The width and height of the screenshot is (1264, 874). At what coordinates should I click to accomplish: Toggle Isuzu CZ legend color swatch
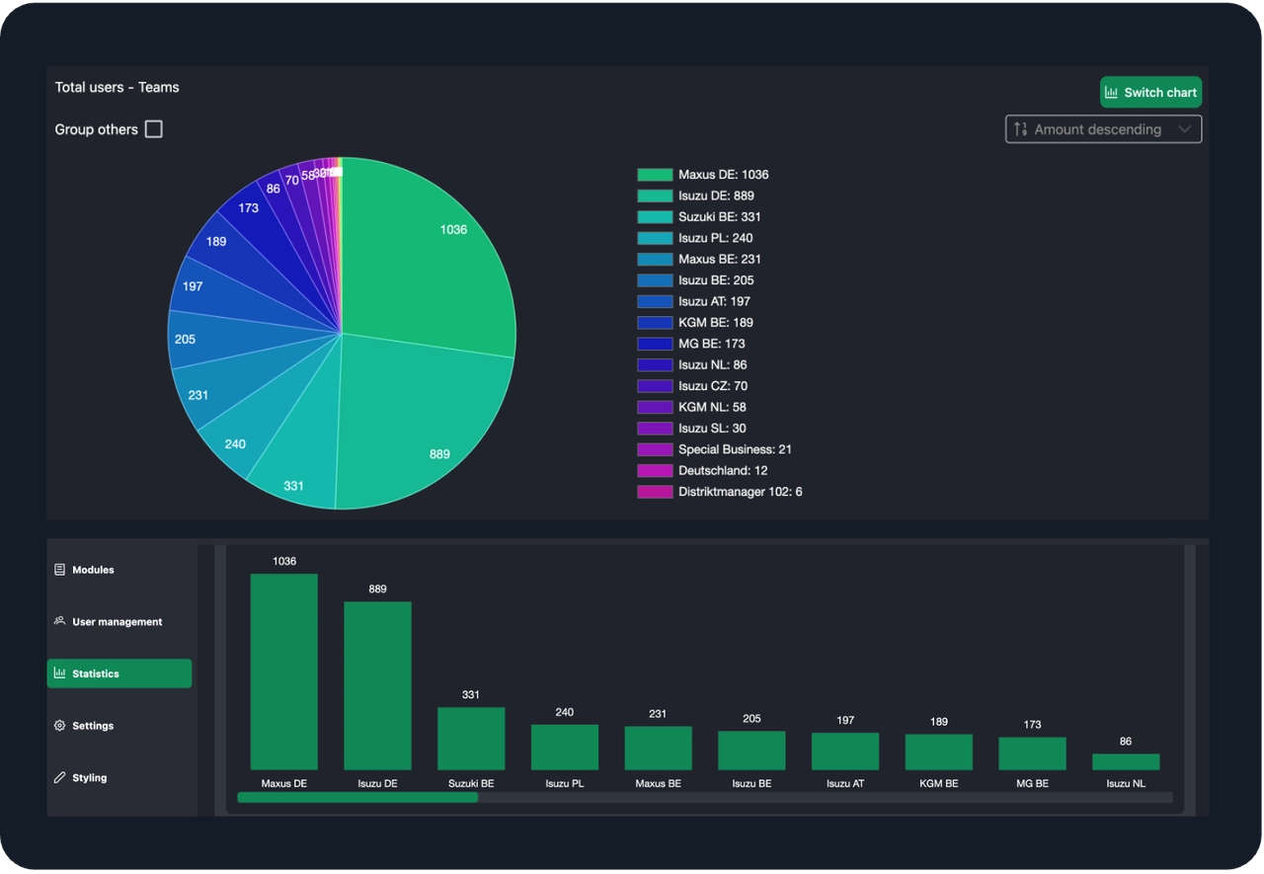[655, 386]
